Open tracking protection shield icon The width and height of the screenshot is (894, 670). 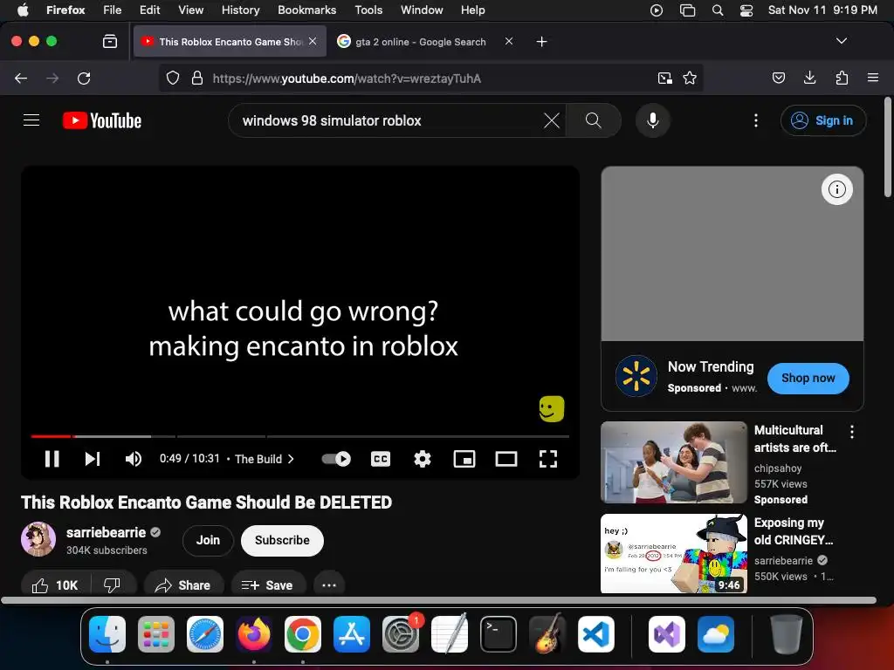(173, 78)
